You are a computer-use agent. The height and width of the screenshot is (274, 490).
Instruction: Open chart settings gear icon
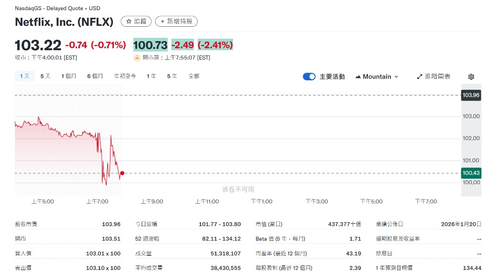tap(471, 77)
